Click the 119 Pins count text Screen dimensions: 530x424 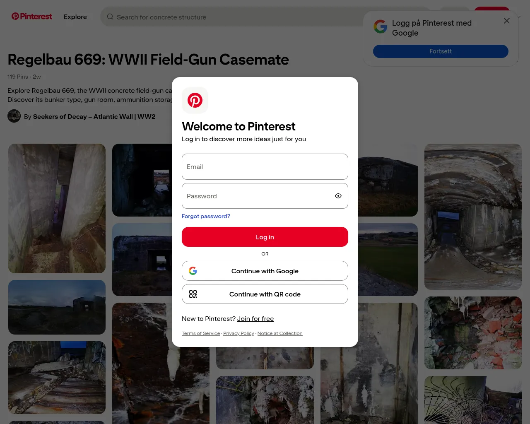point(18,77)
